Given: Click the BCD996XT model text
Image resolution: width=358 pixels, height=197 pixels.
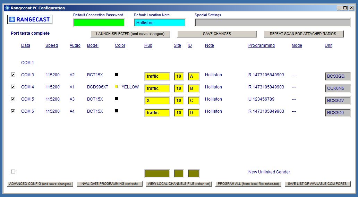Looking at the screenshot, I should point(97,87).
